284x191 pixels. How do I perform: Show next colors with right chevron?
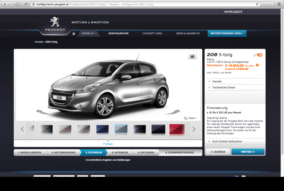click(x=194, y=129)
